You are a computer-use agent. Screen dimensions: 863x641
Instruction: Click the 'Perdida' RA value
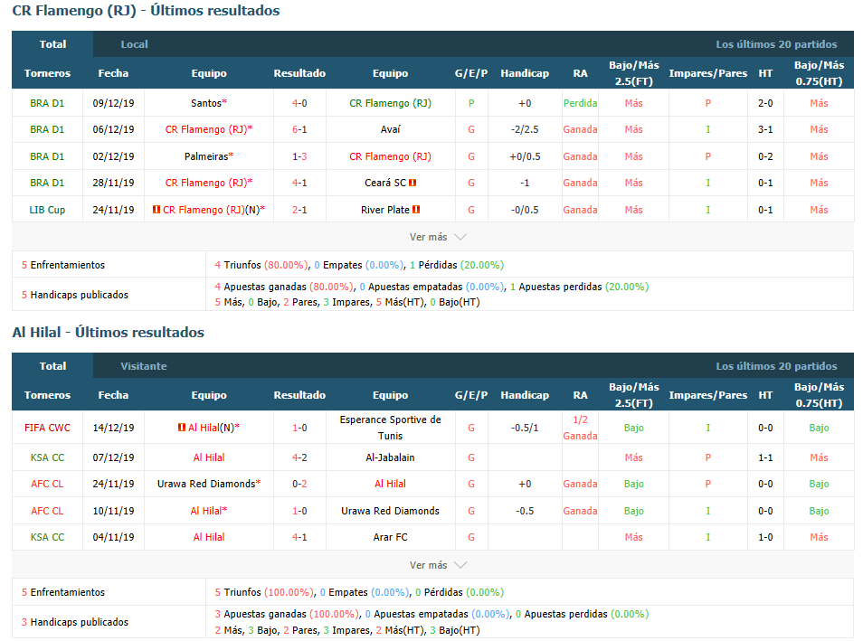tap(580, 103)
